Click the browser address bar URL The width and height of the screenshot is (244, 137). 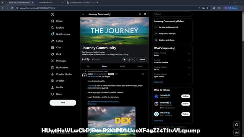point(37,8)
